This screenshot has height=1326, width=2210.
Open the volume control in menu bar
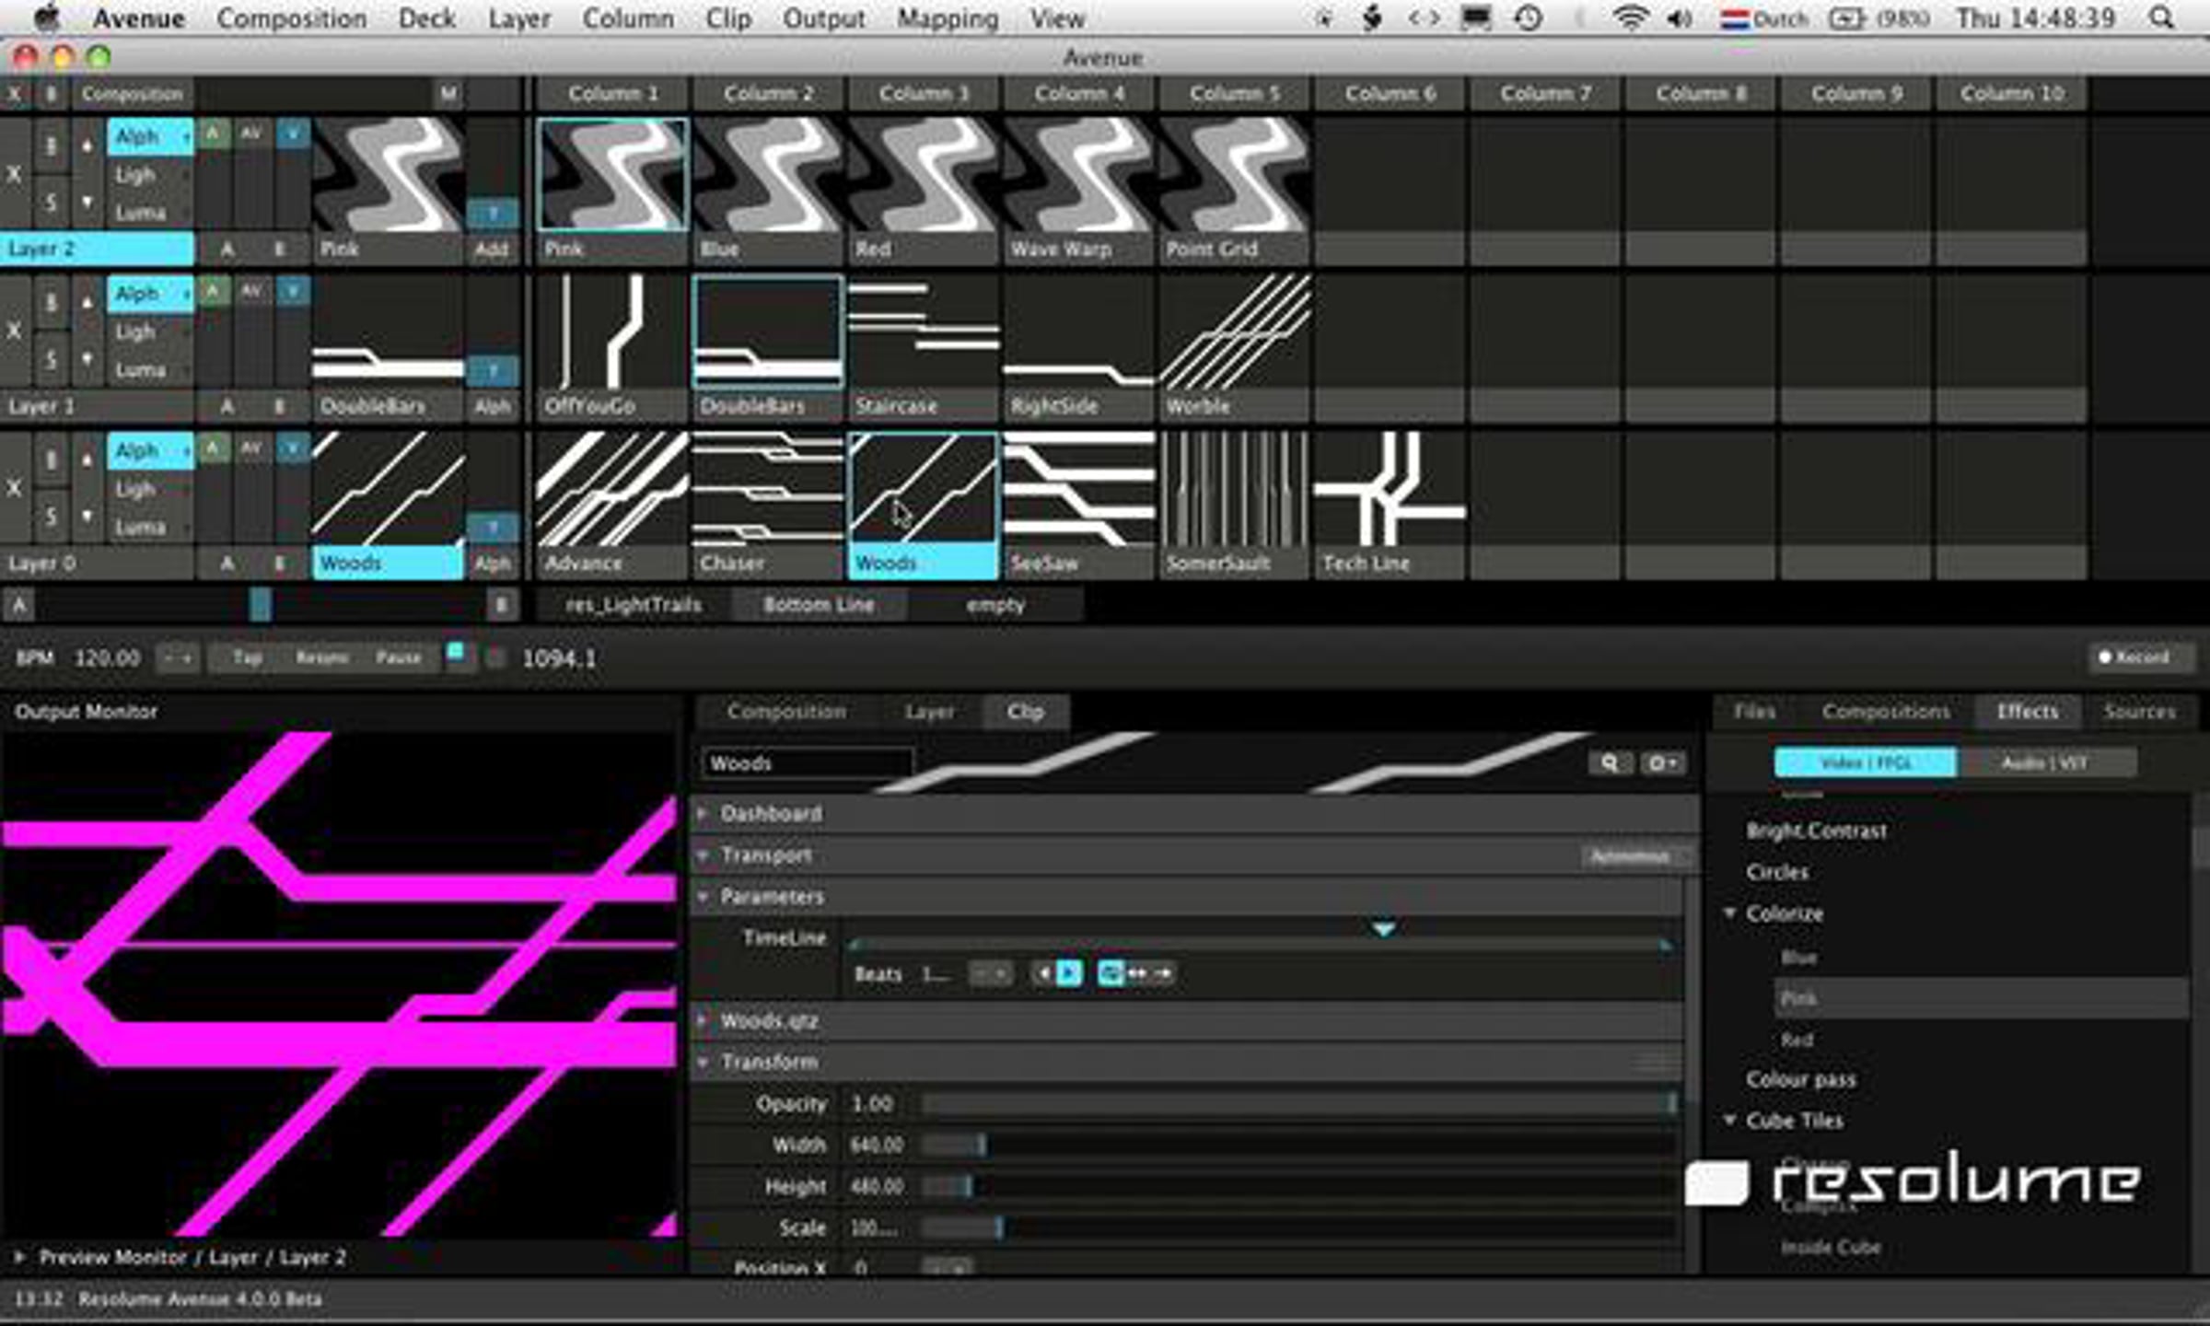point(1679,18)
